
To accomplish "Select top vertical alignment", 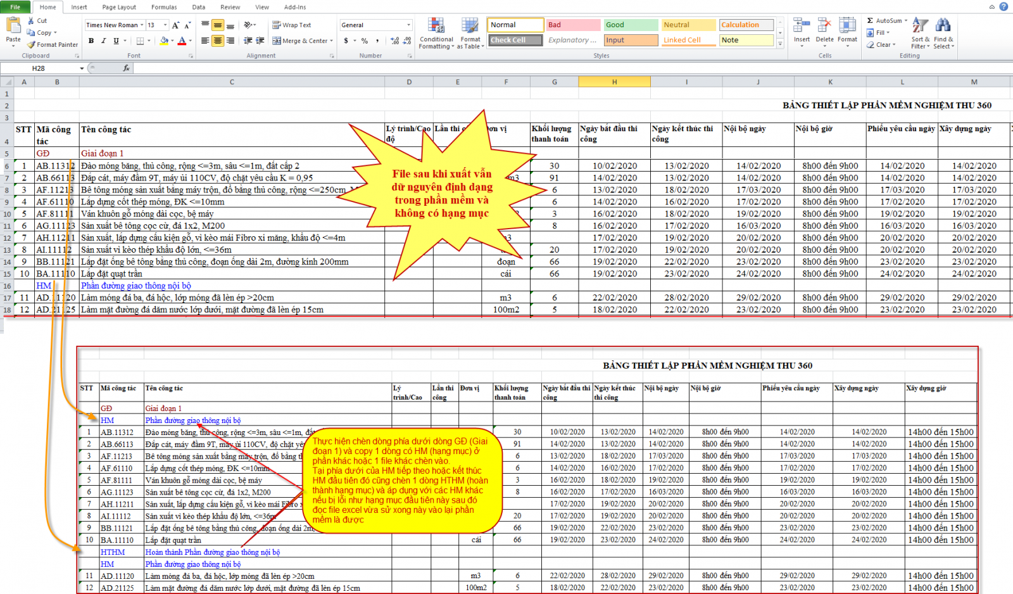I will point(205,25).
